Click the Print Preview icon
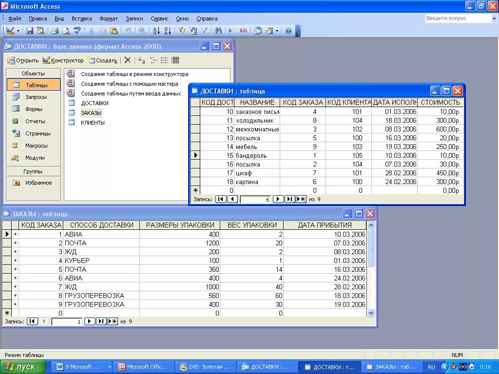Image resolution: width=499 pixels, height=374 pixels. pos(66,31)
